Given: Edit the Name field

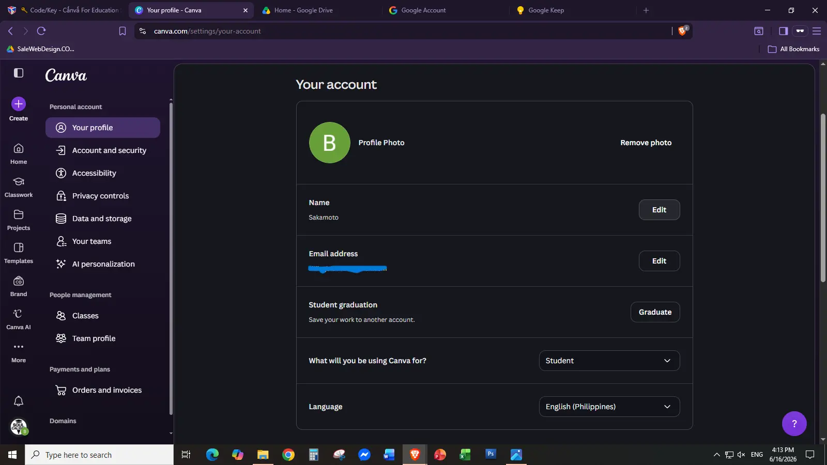Looking at the screenshot, I should (x=659, y=210).
